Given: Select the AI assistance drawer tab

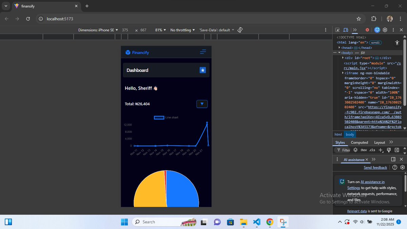Looking at the screenshot, I should [x=354, y=159].
